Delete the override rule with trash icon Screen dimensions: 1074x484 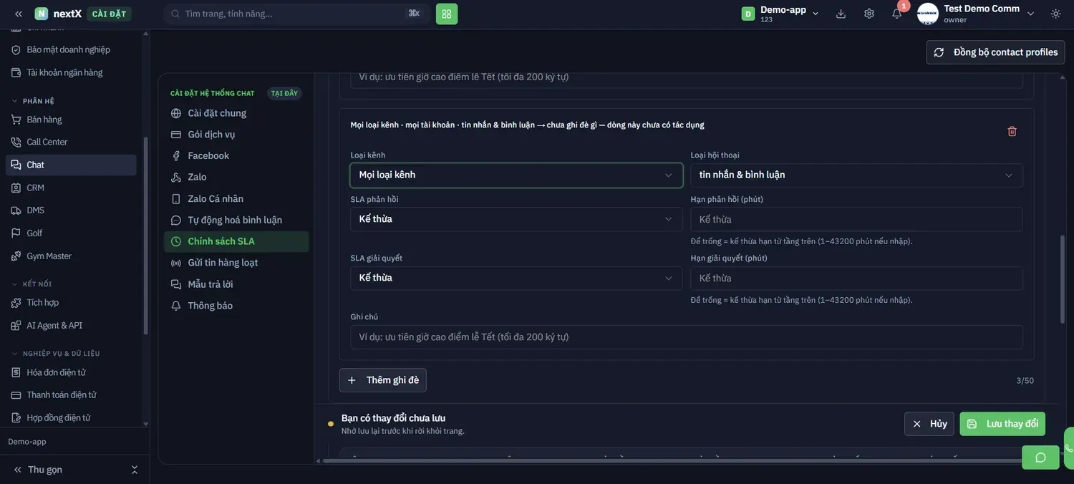pyautogui.click(x=1012, y=131)
